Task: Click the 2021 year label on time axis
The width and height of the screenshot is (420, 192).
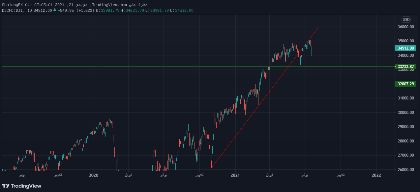Action: tap(235, 175)
